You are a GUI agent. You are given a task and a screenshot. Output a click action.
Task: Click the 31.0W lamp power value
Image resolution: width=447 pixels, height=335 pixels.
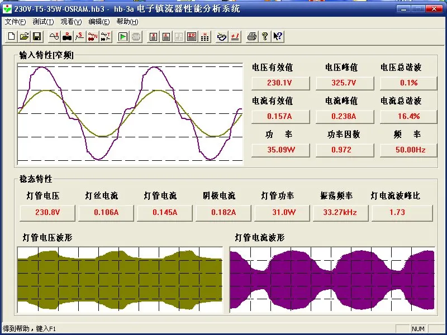(x=282, y=213)
